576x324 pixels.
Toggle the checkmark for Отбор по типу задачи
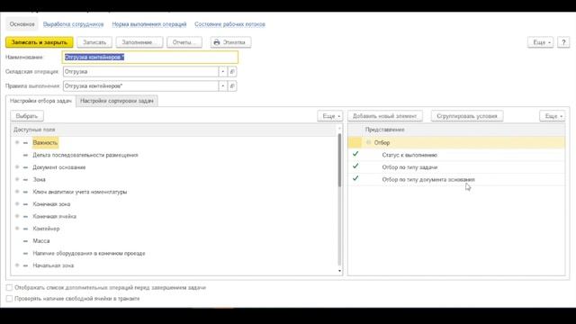click(355, 166)
